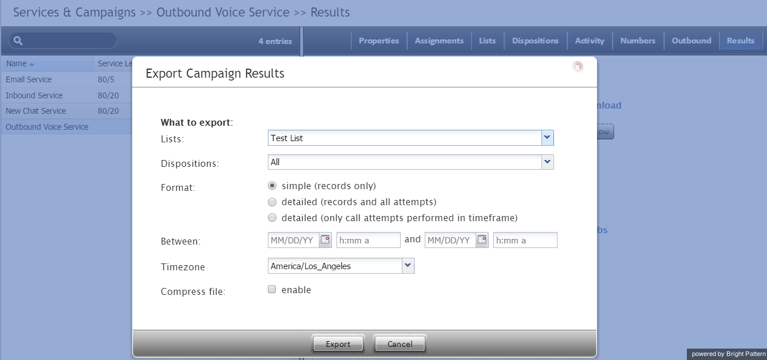
Task: Select Inbound Service in the list
Action: tap(34, 95)
